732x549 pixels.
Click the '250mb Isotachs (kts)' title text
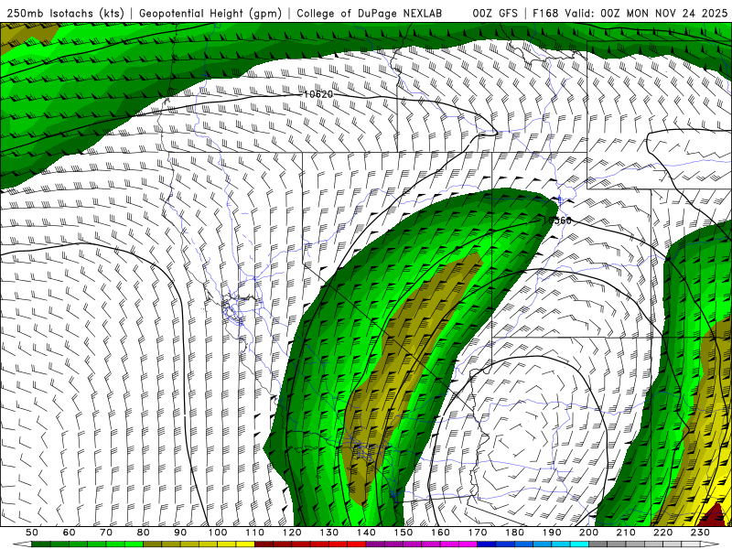(65, 14)
